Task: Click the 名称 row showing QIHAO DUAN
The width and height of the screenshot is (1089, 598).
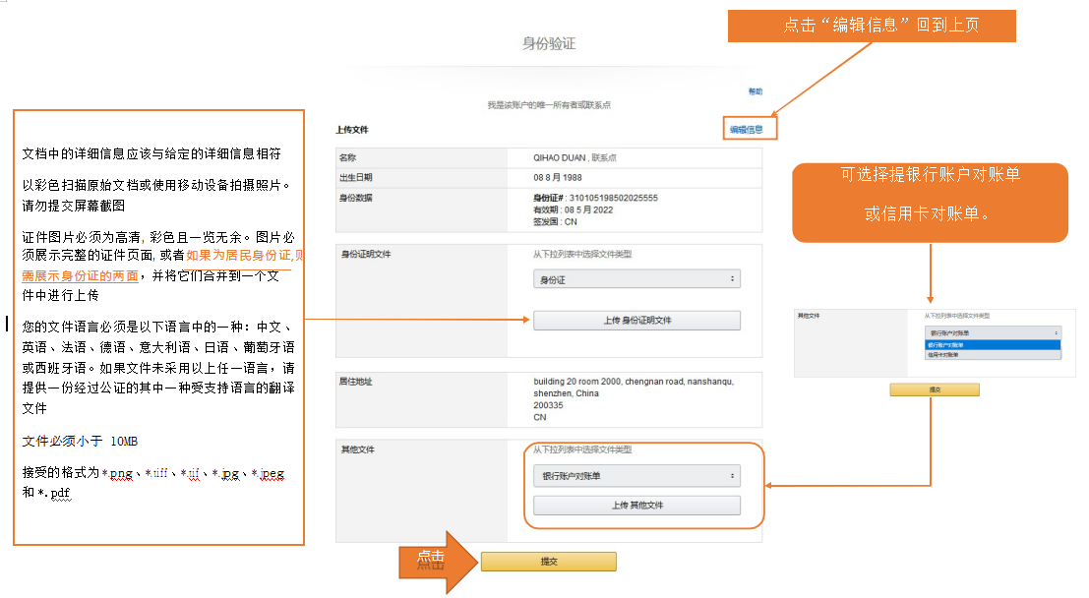Action: pyautogui.click(x=551, y=156)
